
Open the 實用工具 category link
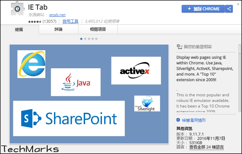pyautogui.click(x=71, y=21)
